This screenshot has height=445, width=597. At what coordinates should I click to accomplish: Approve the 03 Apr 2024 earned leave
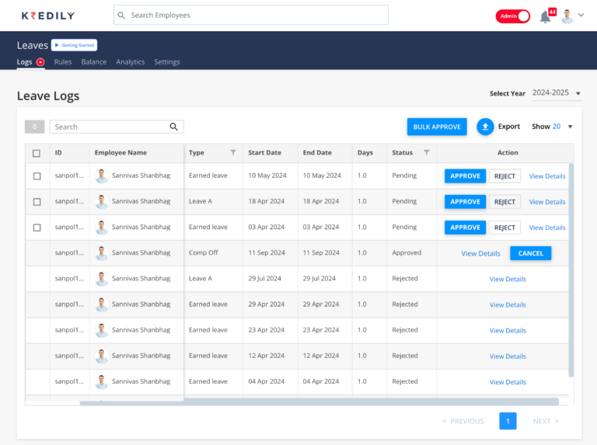tap(465, 228)
